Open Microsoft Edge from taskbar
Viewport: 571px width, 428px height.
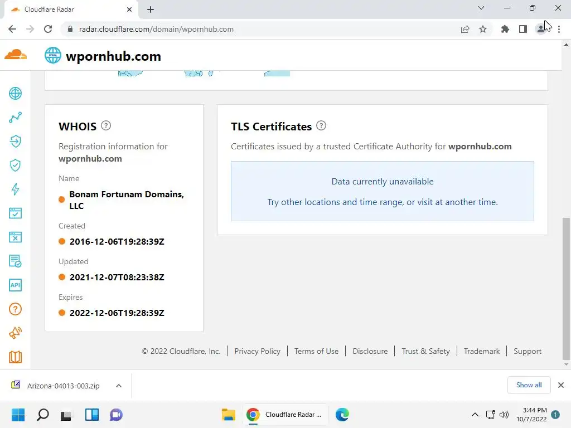(342, 415)
